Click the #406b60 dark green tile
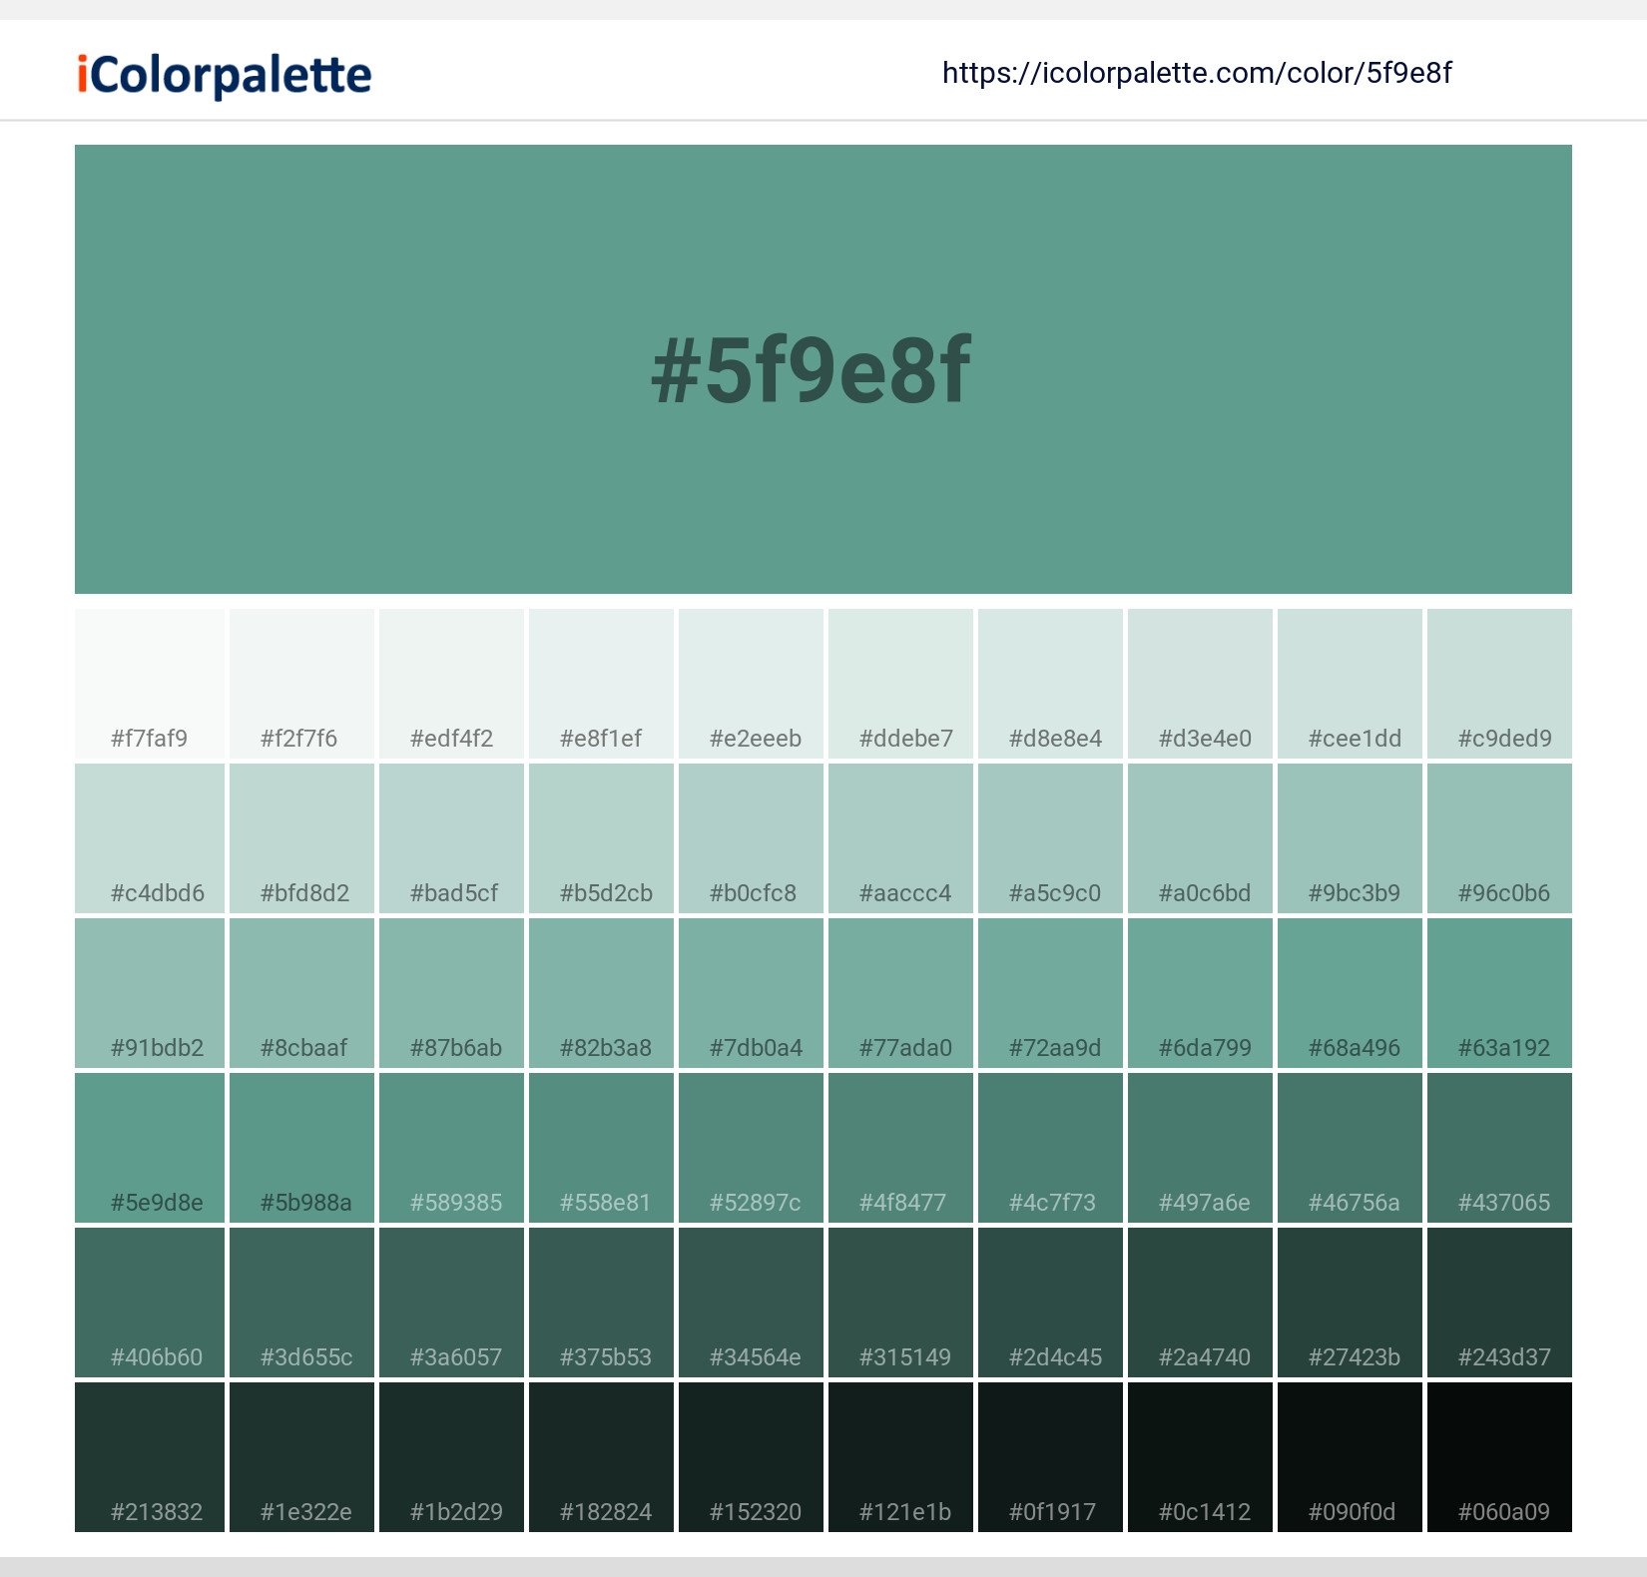The height and width of the screenshot is (1577, 1647). [150, 1303]
